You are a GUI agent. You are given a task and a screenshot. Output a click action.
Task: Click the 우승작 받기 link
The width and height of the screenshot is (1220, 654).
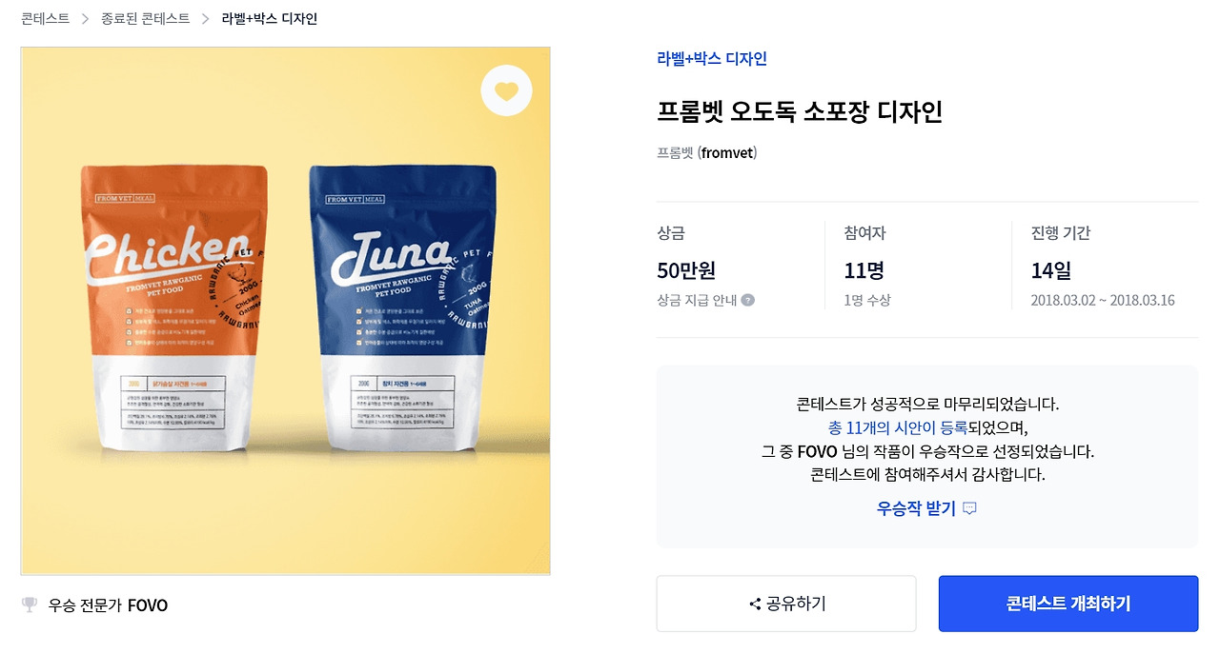pyautogui.click(x=916, y=508)
